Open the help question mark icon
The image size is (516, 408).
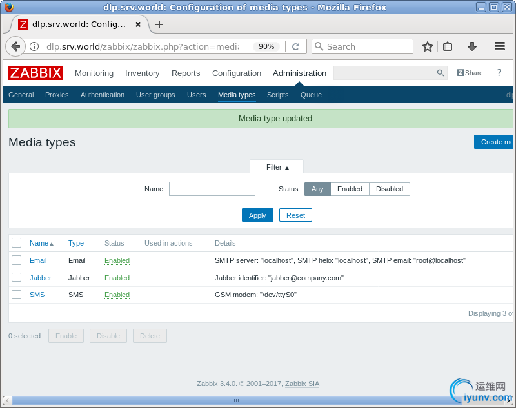[499, 73]
